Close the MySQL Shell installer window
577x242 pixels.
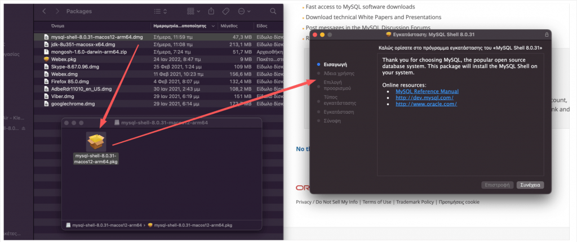pyautogui.click(x=314, y=34)
